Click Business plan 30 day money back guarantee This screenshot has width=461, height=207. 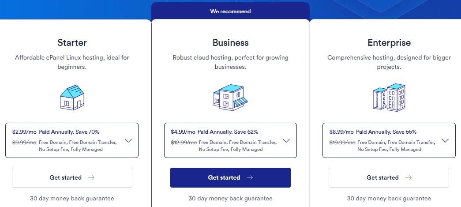pyautogui.click(x=230, y=198)
